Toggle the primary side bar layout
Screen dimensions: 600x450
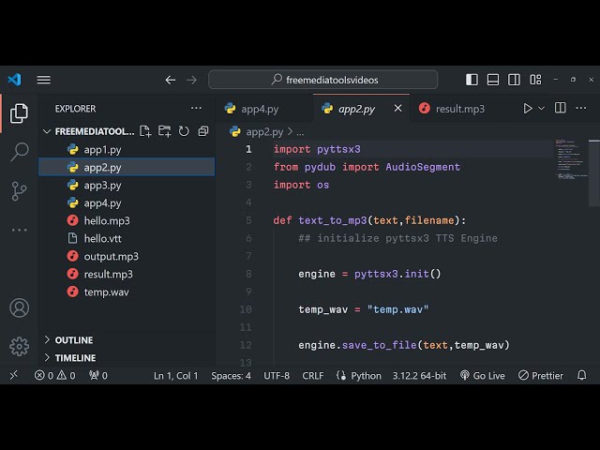pyautogui.click(x=472, y=80)
